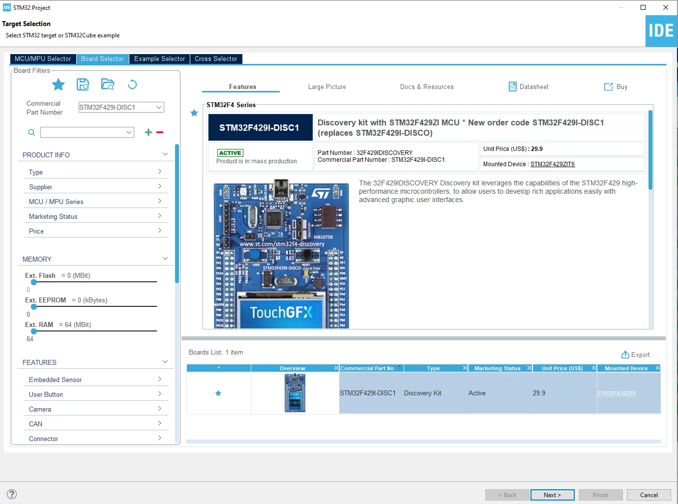Click the boards list horizontal scrollbar
The height and width of the screenshot is (504, 678).
coord(423,442)
